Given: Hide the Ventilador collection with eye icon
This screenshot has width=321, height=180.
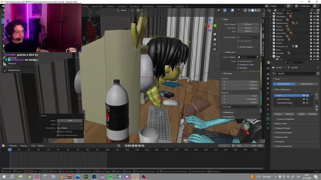Looking at the screenshot, I should point(314,16).
